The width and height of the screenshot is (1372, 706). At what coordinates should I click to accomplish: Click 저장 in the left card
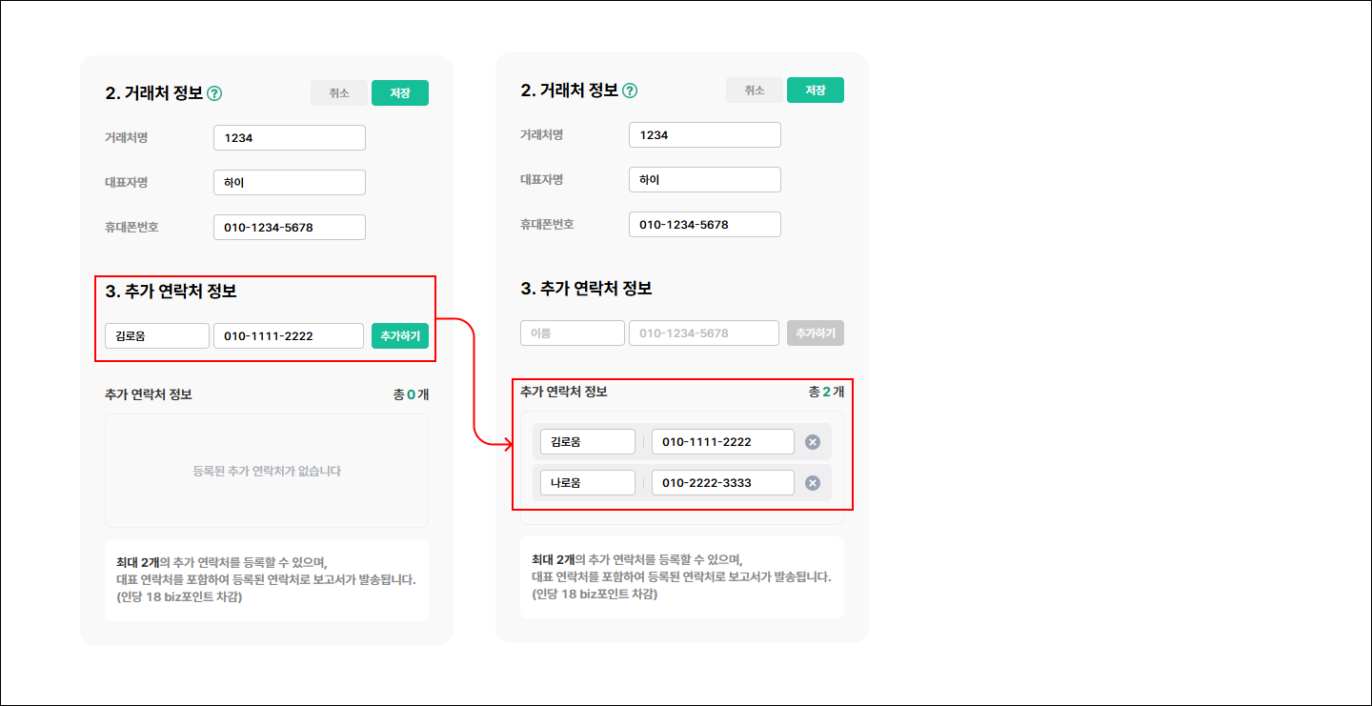pos(400,93)
